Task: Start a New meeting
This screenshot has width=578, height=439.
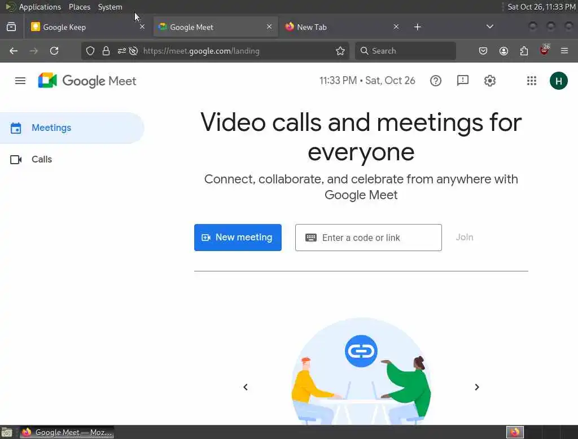Action: click(238, 238)
